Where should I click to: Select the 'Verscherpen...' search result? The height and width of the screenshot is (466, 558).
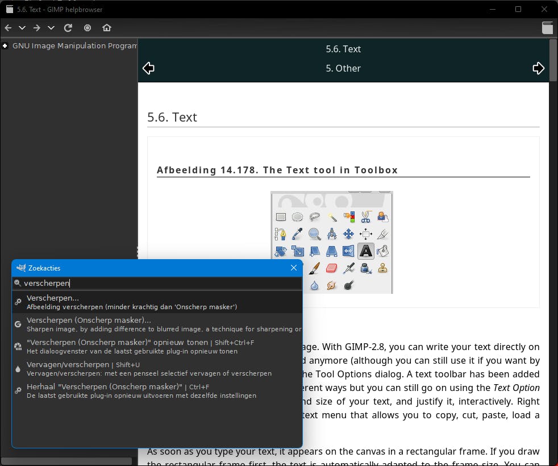tap(157, 302)
